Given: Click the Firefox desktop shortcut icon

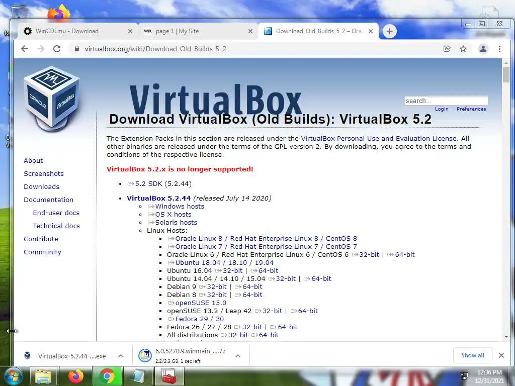Looking at the screenshot, I should [59, 13].
